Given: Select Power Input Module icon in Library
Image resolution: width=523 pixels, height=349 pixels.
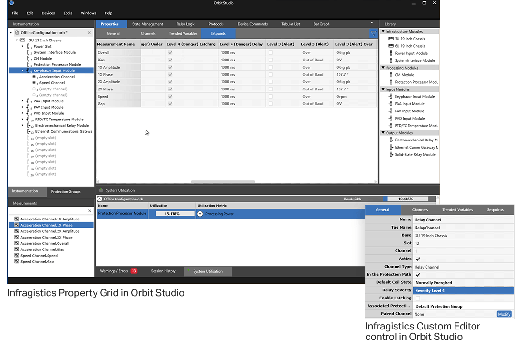Looking at the screenshot, I should click(x=391, y=53).
